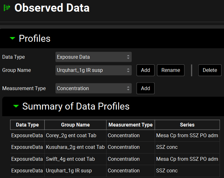This screenshot has height=178, width=224.
Task: Click the Series column header
Action: tap(187, 125)
